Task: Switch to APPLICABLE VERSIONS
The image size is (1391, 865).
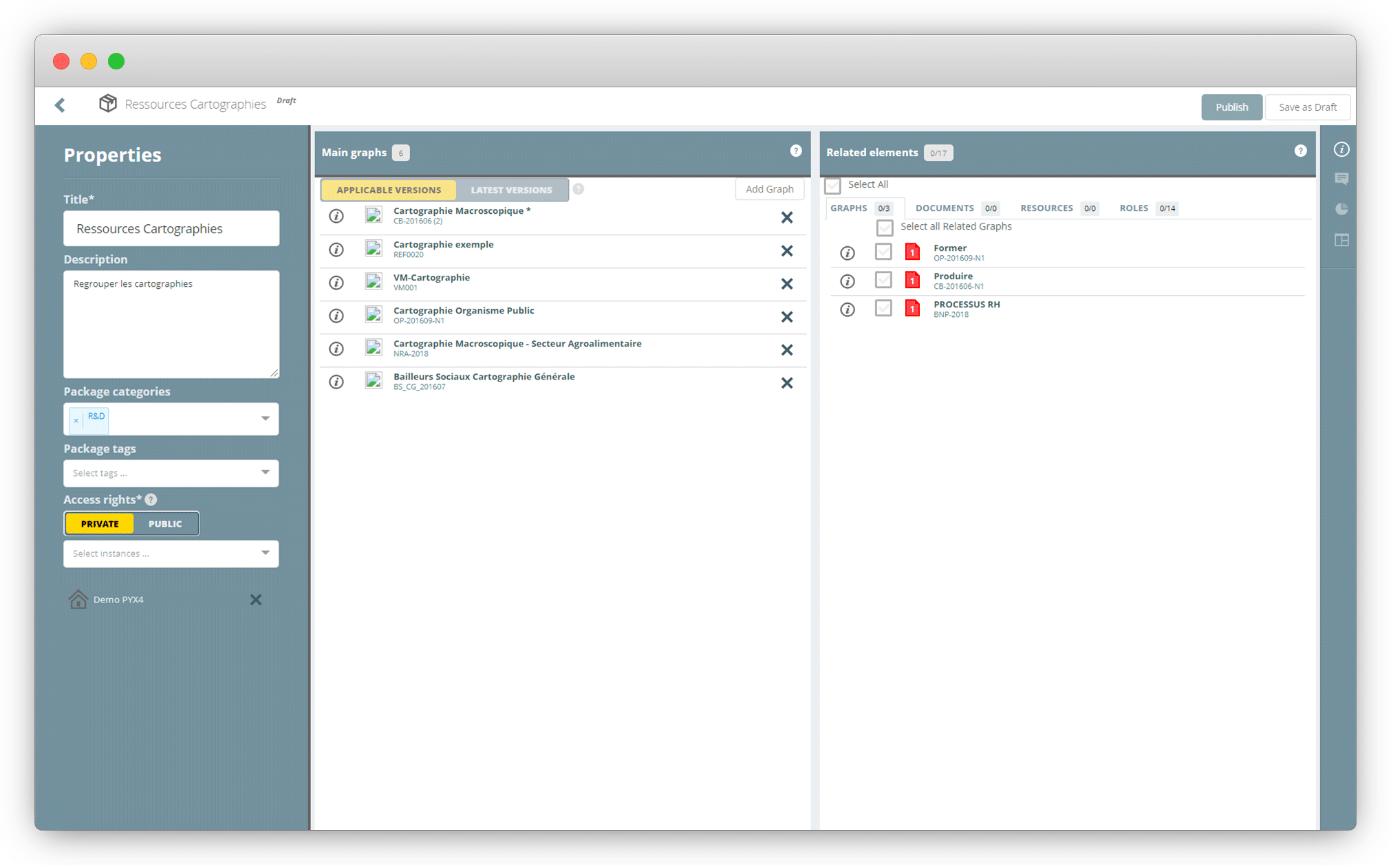Action: pos(389,190)
